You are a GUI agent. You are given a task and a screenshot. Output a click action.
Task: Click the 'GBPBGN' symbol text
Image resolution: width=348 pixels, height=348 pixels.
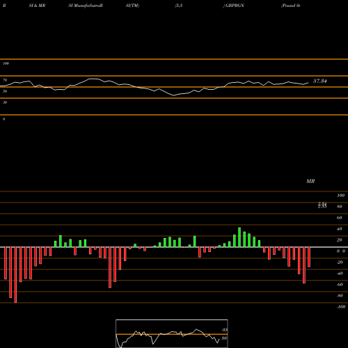tap(235, 6)
